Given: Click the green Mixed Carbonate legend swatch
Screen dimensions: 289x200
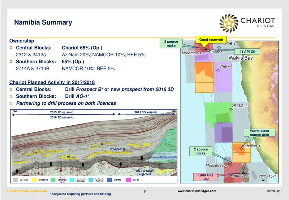Looking at the screenshot, I should (x=53, y=179).
